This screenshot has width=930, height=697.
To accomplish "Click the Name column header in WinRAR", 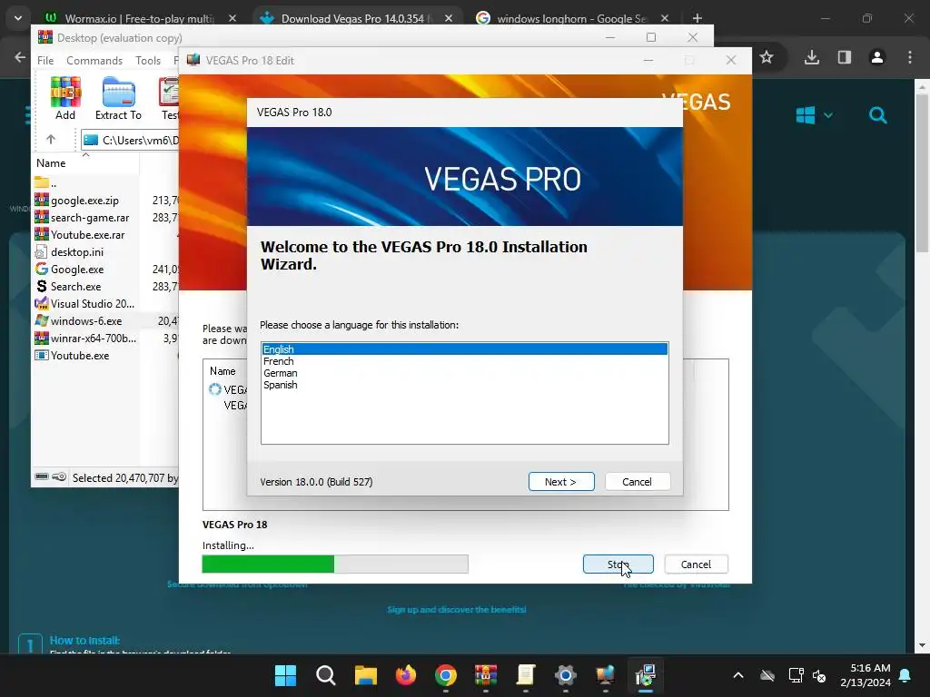I will tap(51, 163).
